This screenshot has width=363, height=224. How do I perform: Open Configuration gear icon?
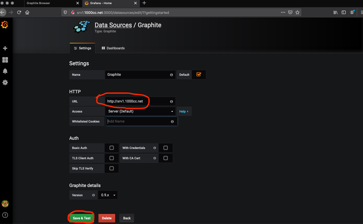(x=5, y=82)
